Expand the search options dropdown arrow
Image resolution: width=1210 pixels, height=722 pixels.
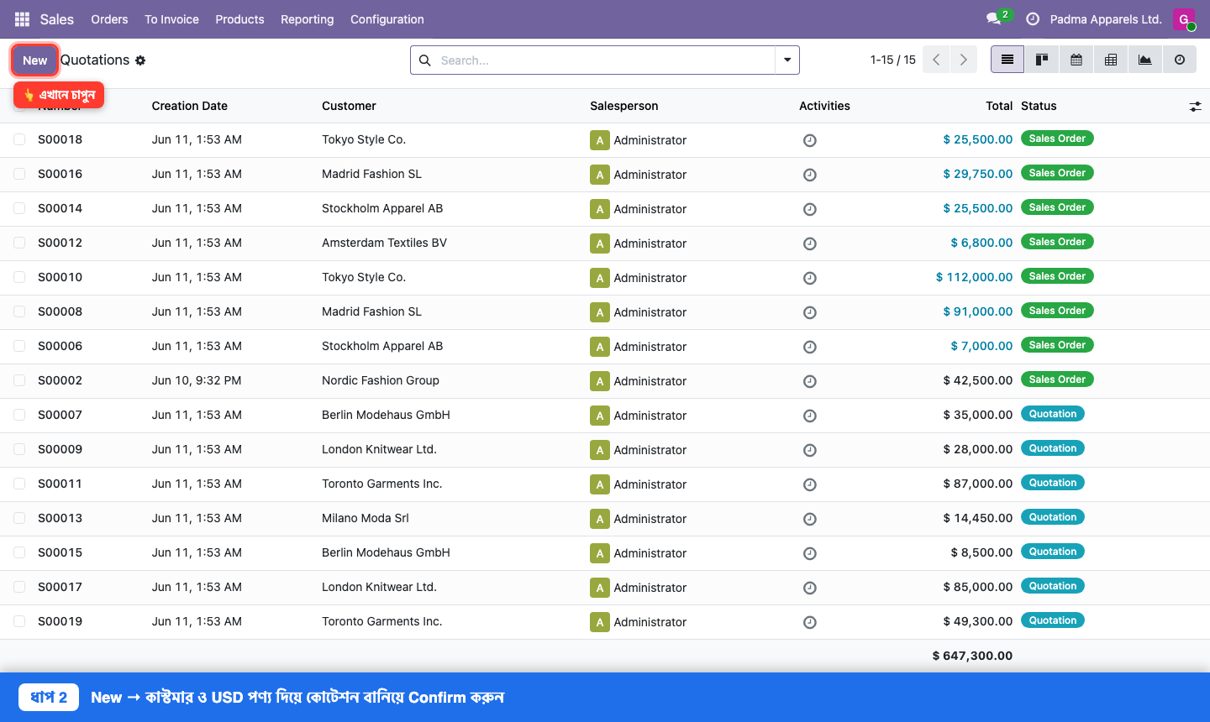click(787, 60)
